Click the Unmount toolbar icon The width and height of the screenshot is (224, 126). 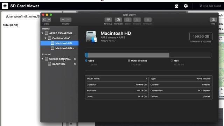pos(148,20)
